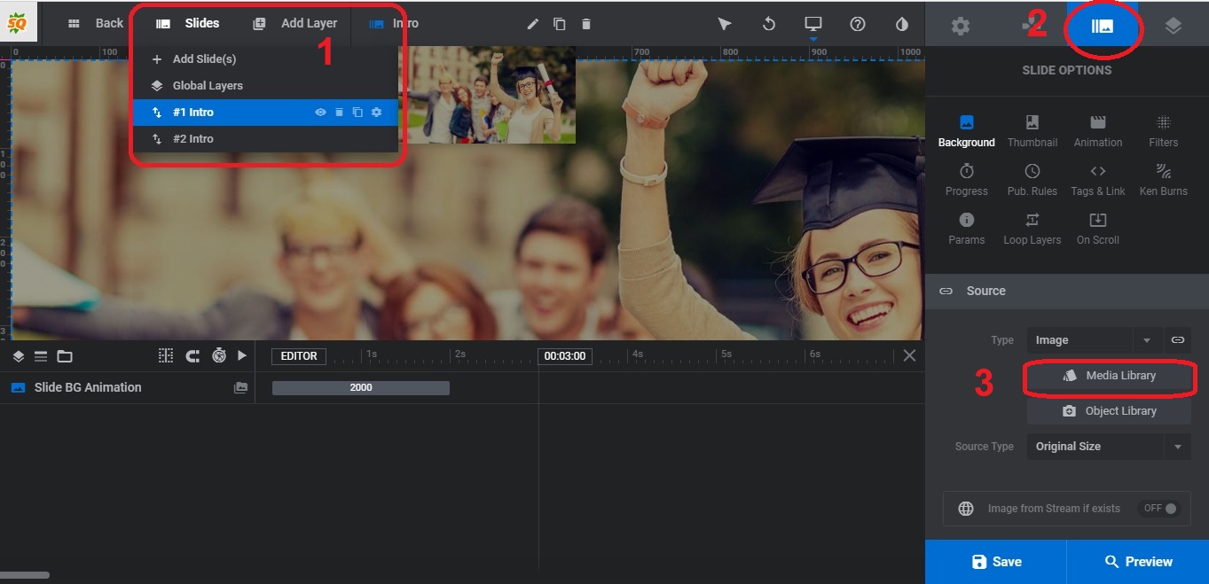Open the Background slide option

(967, 131)
